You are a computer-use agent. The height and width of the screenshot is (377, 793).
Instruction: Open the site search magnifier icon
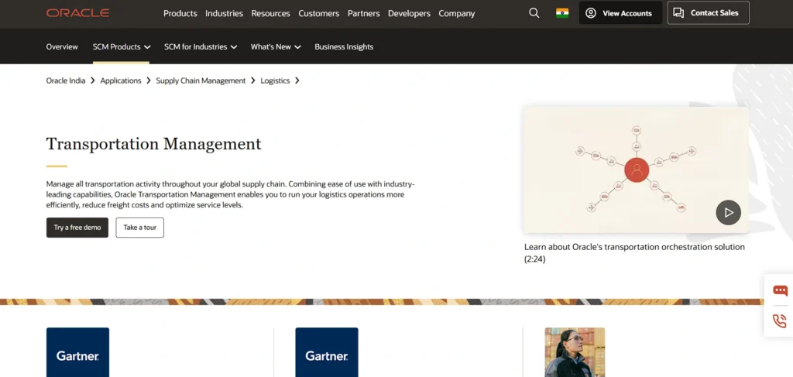(x=534, y=13)
